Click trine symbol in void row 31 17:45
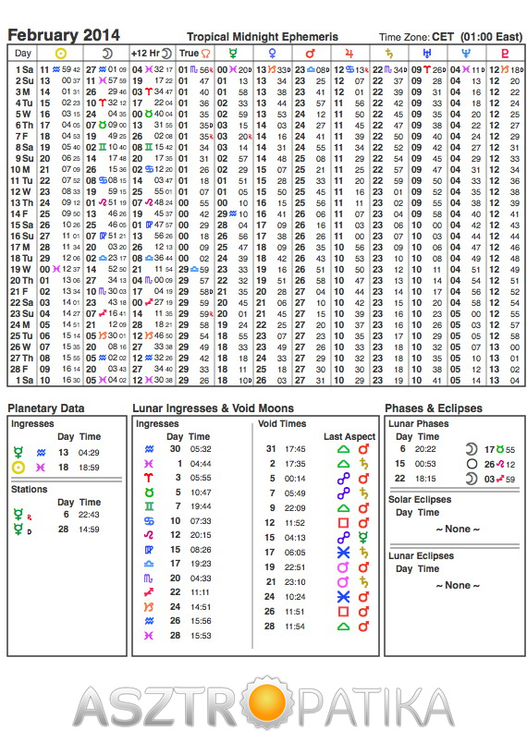 (343, 449)
